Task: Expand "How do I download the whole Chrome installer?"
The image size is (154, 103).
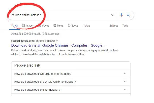Action: point(71,82)
